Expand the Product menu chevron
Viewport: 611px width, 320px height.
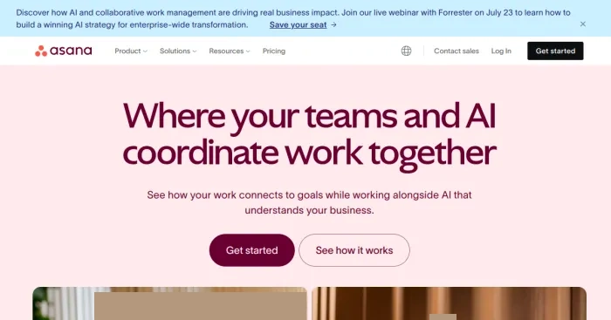(145, 51)
